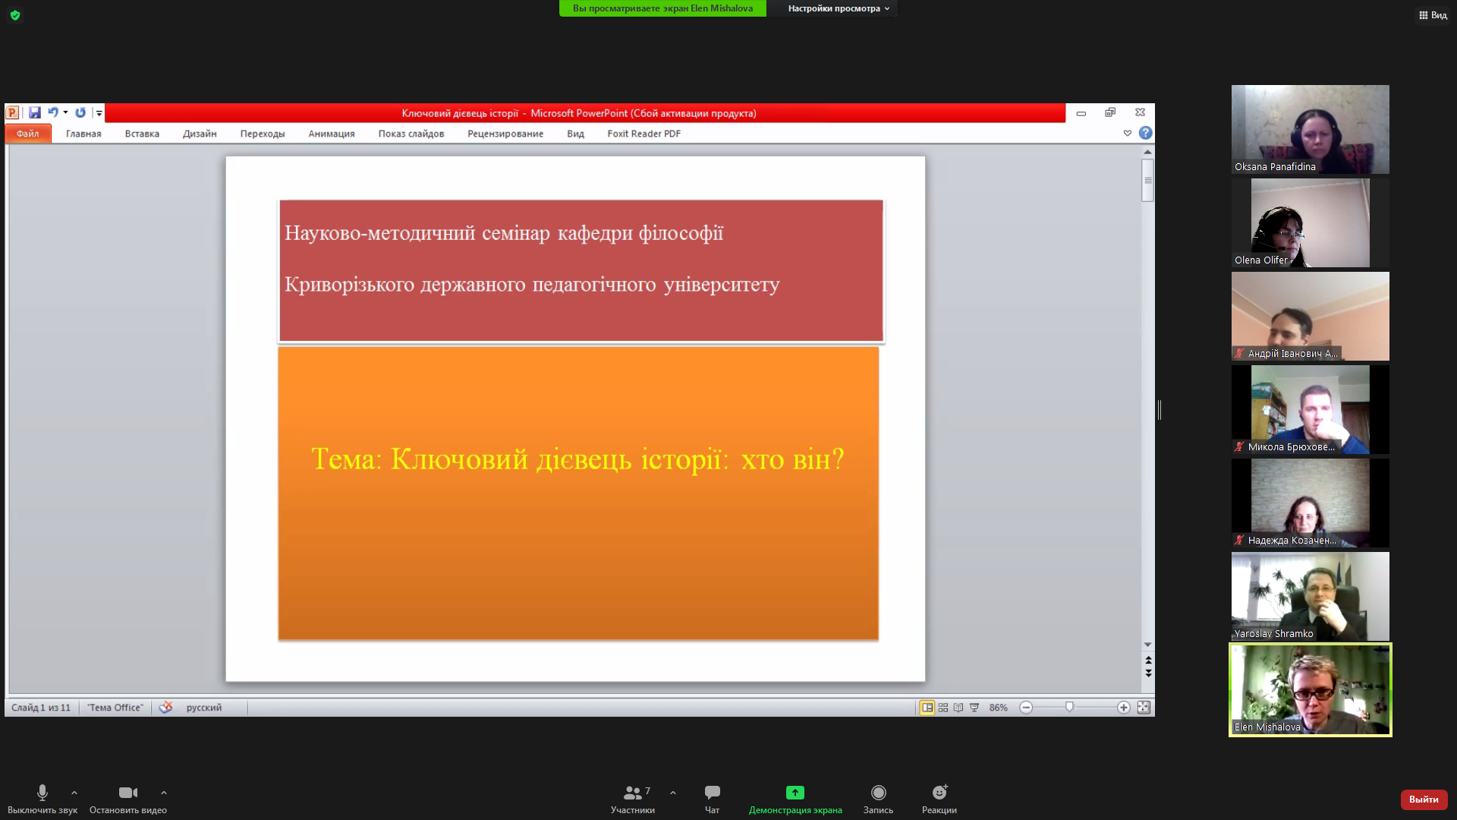1457x820 pixels.
Task: Toggle recording with the Запись button
Action: [878, 799]
